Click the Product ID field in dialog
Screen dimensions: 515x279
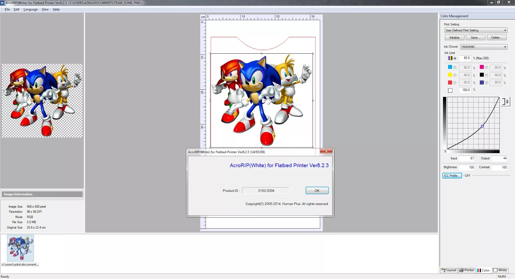click(x=266, y=191)
